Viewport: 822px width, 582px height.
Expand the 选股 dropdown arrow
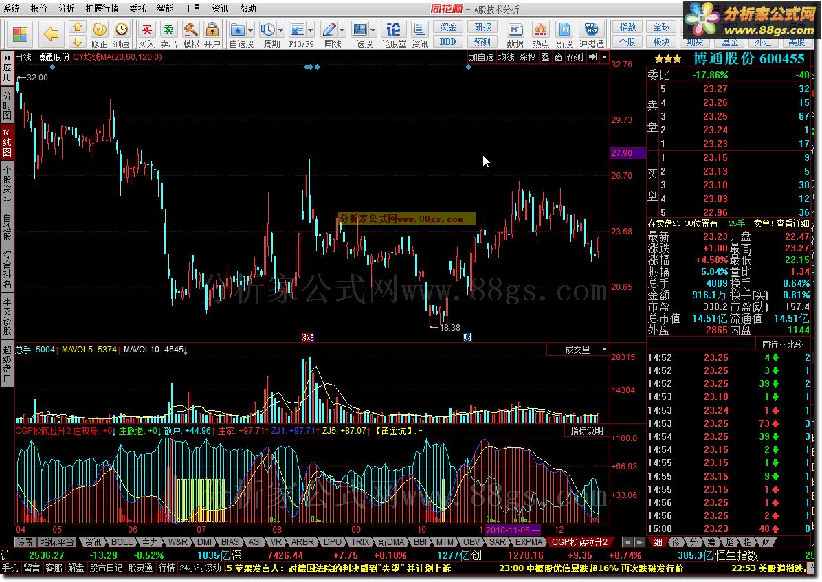tap(373, 30)
